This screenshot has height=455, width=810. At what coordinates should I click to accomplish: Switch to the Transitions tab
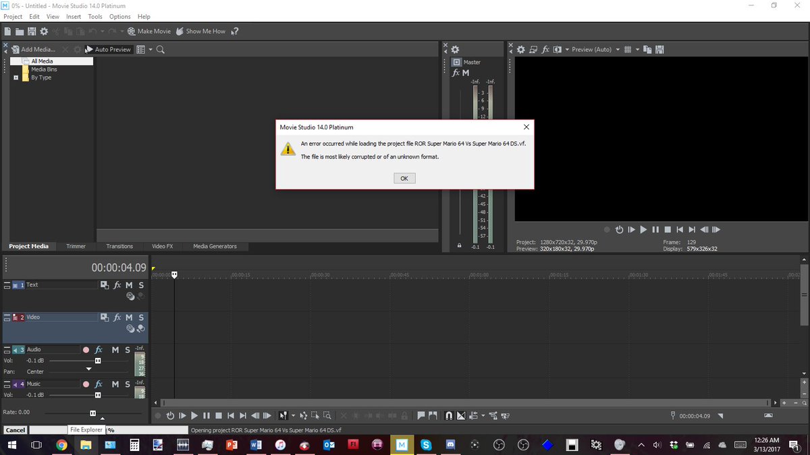119,246
